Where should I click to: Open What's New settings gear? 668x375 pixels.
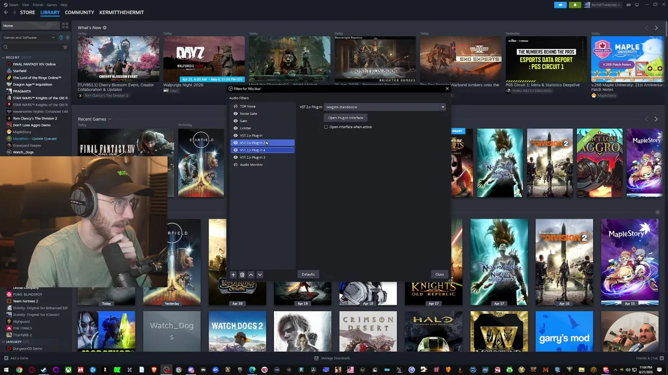click(x=104, y=28)
